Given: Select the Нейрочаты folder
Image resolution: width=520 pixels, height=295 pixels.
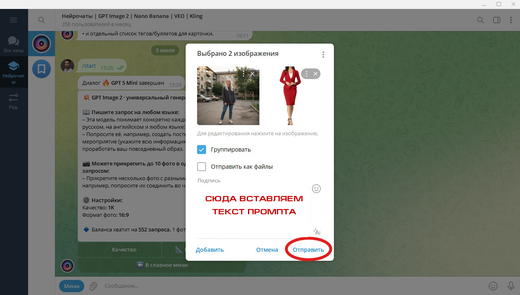Looking at the screenshot, I should [x=13, y=72].
